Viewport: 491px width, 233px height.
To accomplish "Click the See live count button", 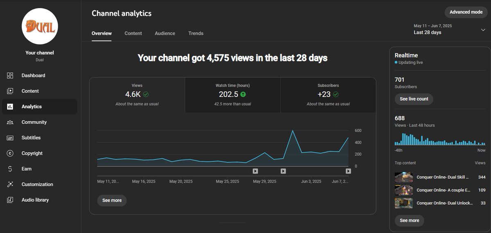I will click(x=414, y=99).
